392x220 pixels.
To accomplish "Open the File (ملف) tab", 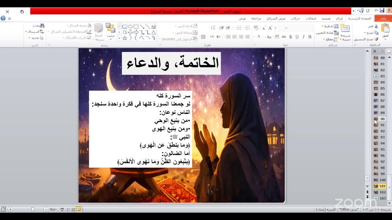I will point(383,18).
